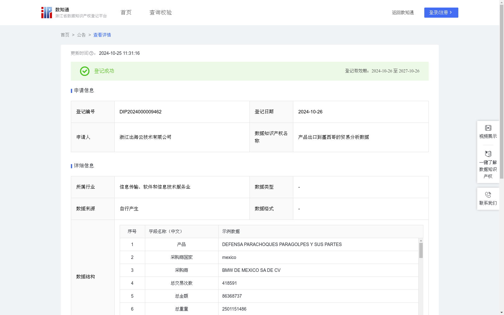Click the 数据结构 row label
This screenshot has height=315, width=504.
click(85, 277)
